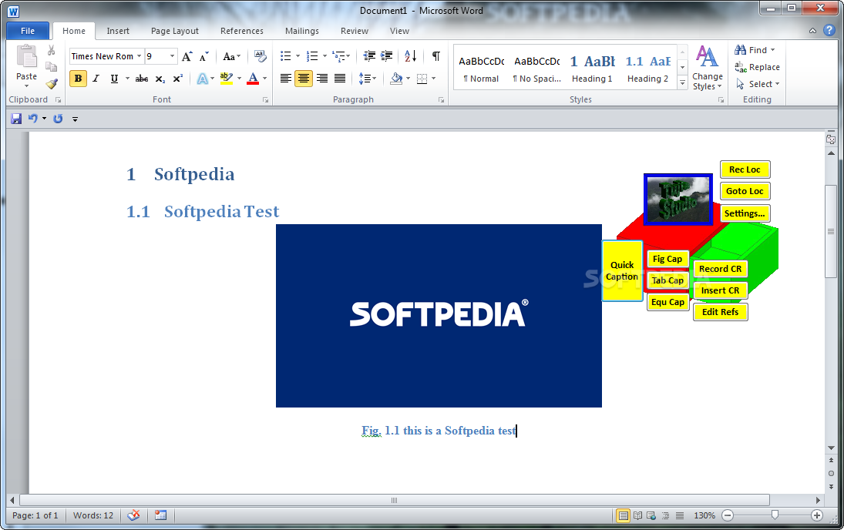Switch to the Mailings tab

[302, 31]
